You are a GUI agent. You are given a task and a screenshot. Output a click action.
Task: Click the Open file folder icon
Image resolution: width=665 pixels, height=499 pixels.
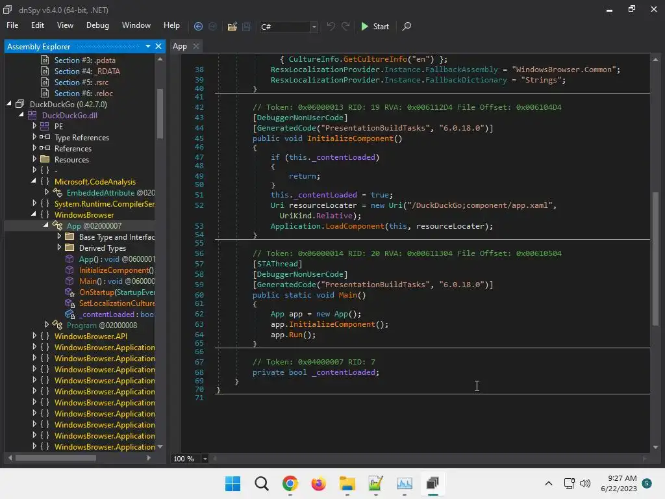(x=232, y=27)
